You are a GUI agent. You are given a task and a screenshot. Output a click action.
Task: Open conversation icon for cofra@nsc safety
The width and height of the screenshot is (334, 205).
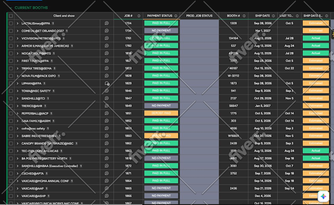[107, 128]
